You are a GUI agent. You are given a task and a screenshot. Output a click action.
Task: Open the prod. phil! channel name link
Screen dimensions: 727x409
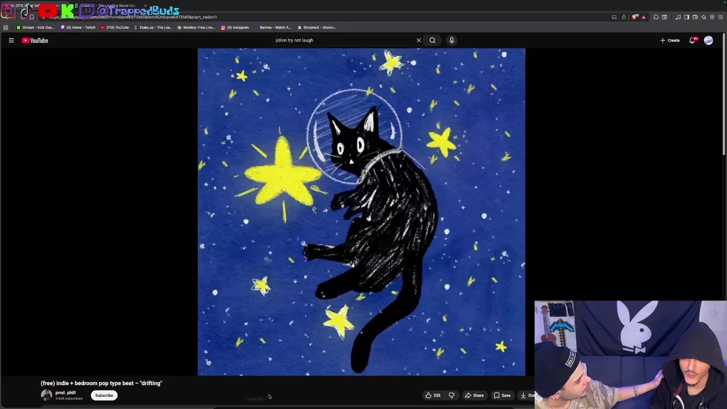(x=65, y=393)
